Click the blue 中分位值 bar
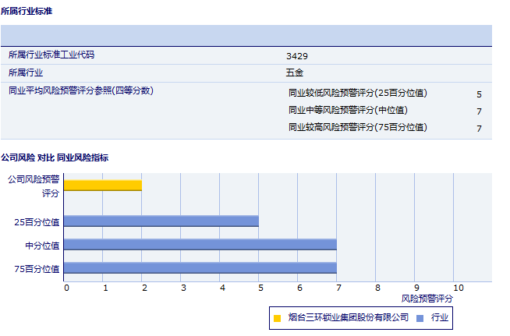Screen dimensions: 510x336 200,245
